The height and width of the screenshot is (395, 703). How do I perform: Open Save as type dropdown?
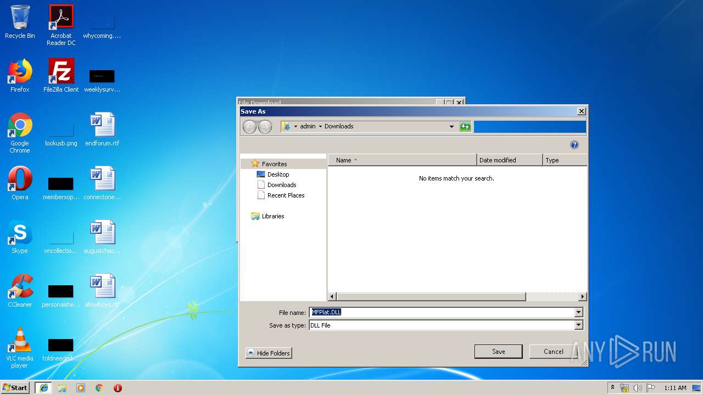(x=578, y=325)
